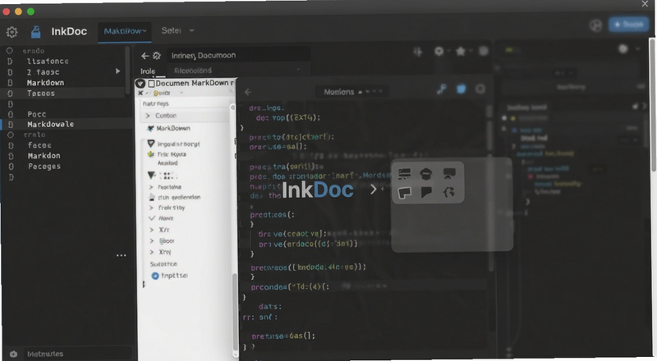Screen dimensions: 657x361
Task: Click the blue InkDoc logo icon in header
Action: coord(35,32)
